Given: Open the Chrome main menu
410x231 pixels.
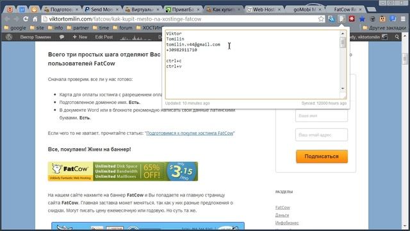Looking at the screenshot, I should (403, 19).
